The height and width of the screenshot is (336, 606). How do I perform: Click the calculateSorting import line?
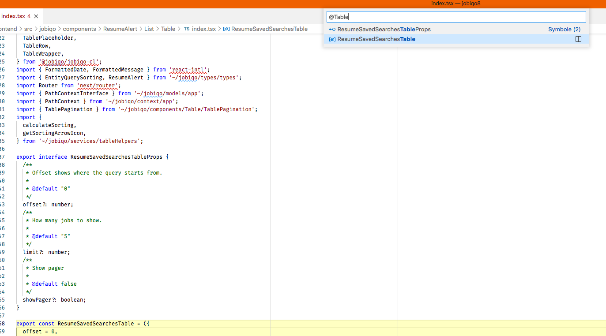pos(49,125)
